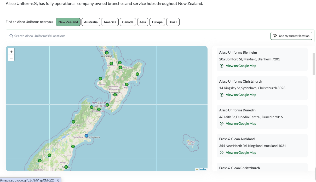316x182 pixels.
Task: Select the Auckland map marker
Action: coord(107,53)
